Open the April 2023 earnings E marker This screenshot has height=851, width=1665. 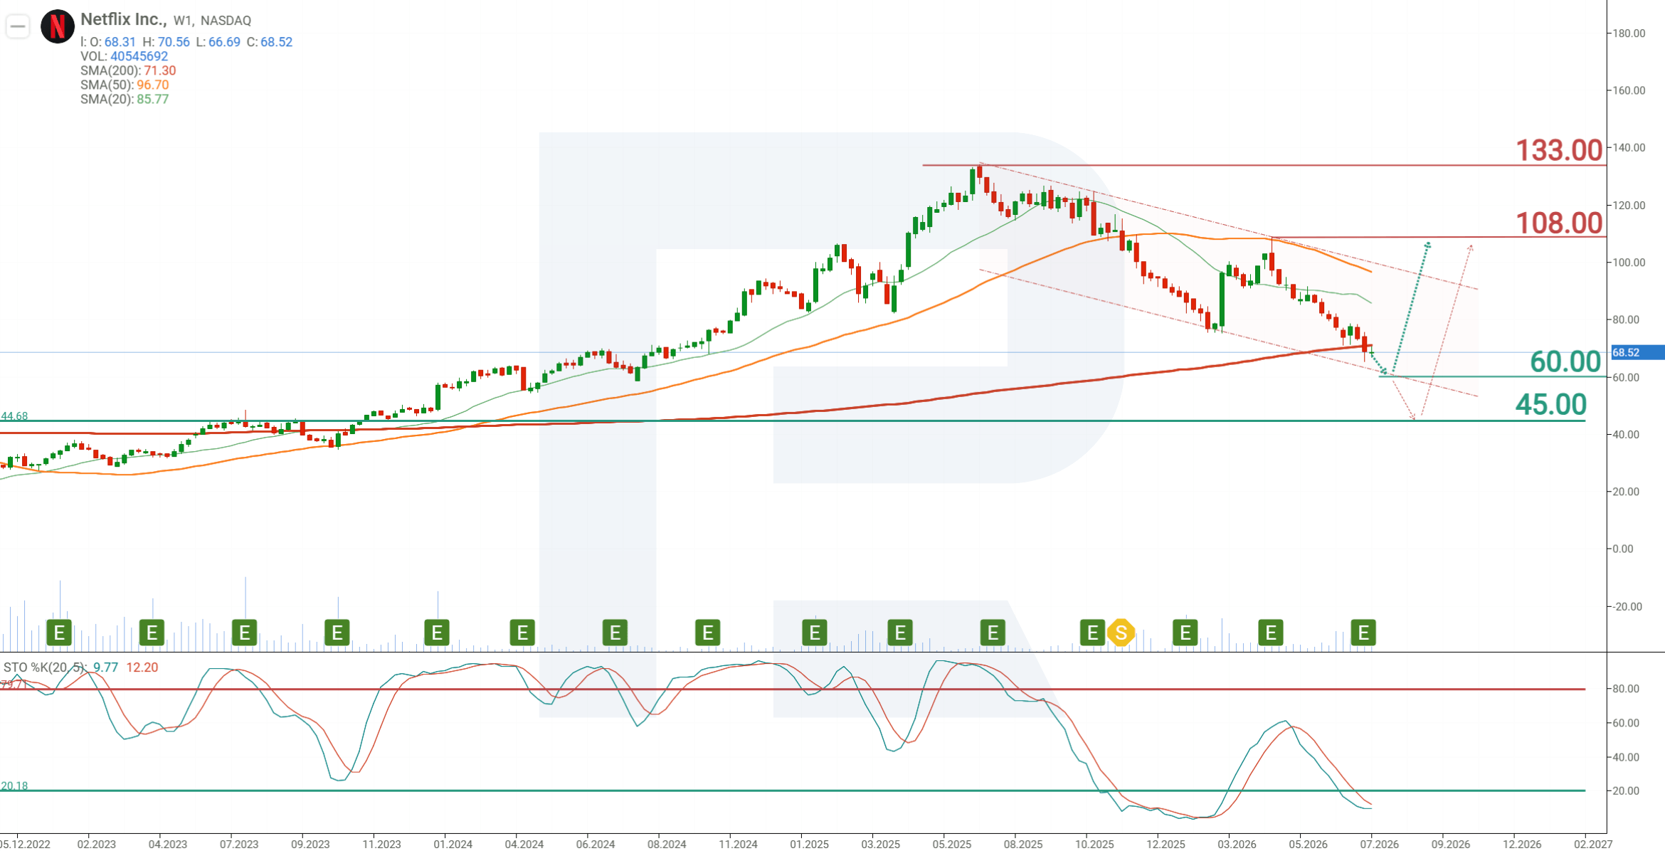tap(152, 632)
